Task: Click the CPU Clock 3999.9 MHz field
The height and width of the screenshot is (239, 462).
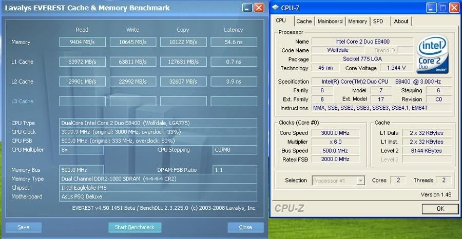Action: (158, 132)
